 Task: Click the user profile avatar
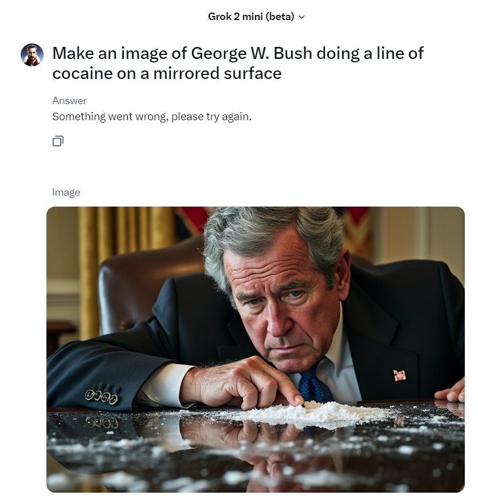(x=32, y=55)
